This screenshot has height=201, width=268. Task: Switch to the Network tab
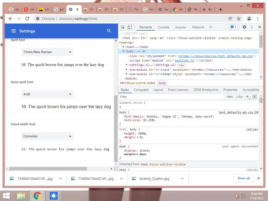[x=198, y=27]
